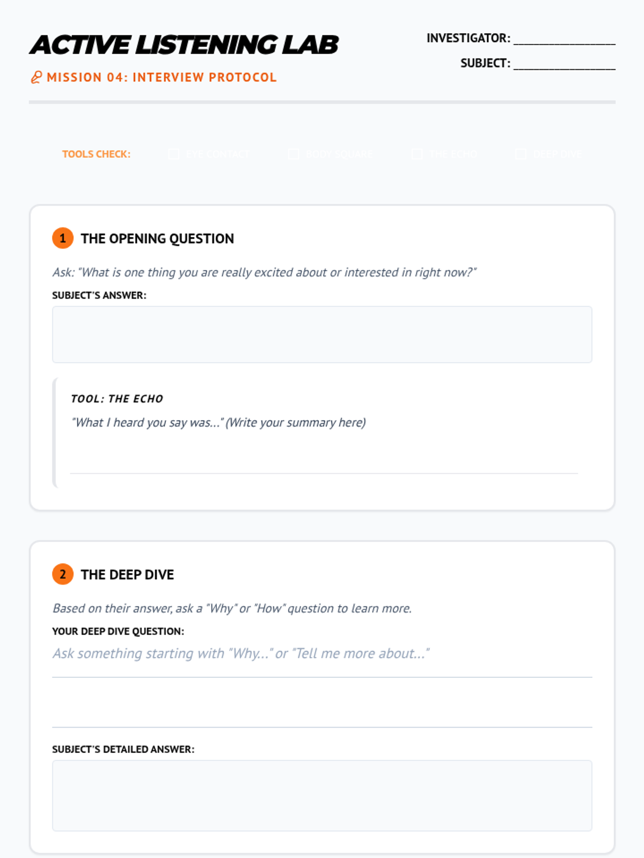Click the Subject name line
Image resolution: width=644 pixels, height=858 pixels.
click(564, 64)
